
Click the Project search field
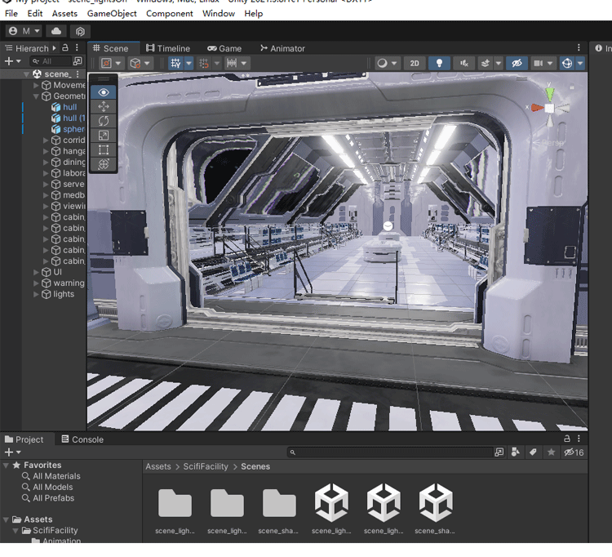(392, 452)
